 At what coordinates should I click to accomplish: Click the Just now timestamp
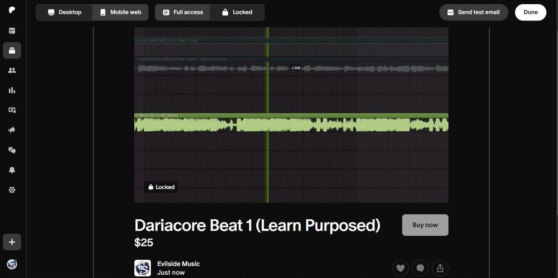[x=171, y=272]
